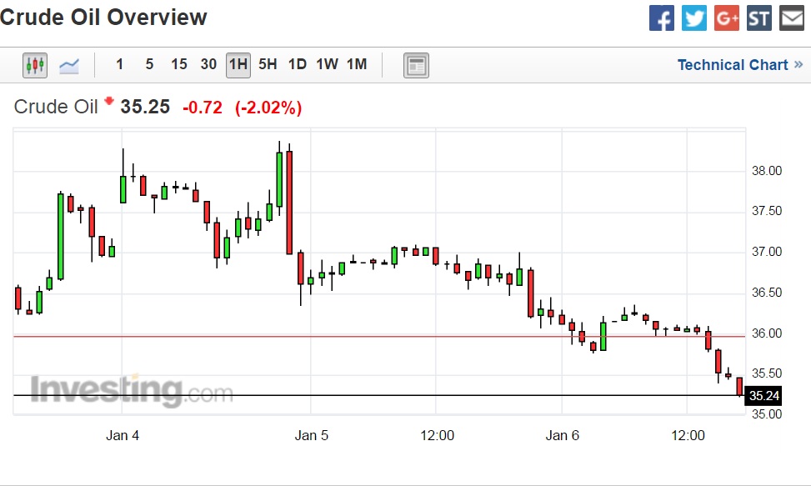Click the 38.00 price axis label
Viewport: 811px width, 486px height.
pos(767,171)
